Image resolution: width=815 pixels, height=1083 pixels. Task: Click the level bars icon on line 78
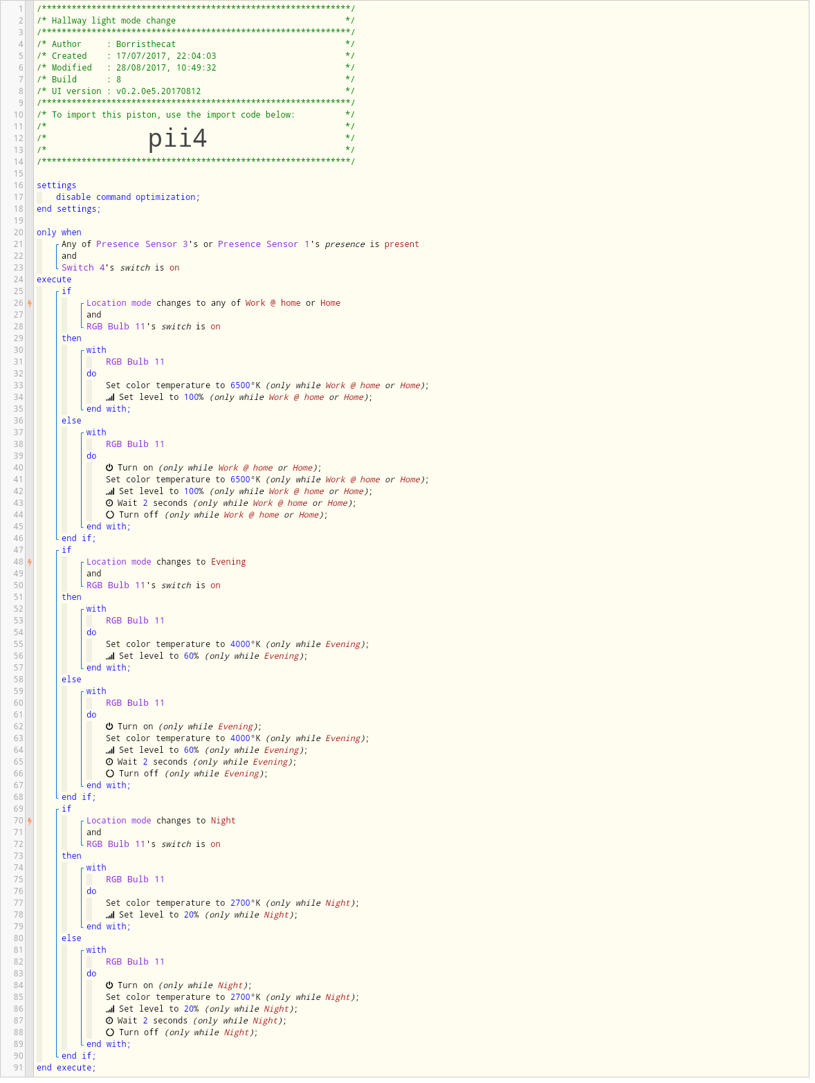pyautogui.click(x=110, y=915)
